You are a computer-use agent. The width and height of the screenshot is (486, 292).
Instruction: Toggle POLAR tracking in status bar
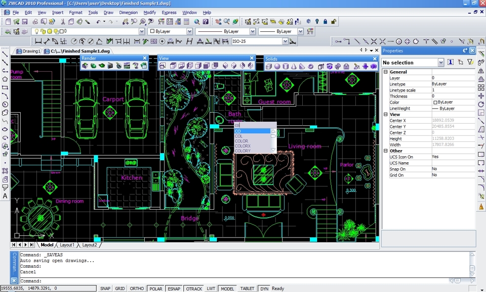(x=155, y=288)
